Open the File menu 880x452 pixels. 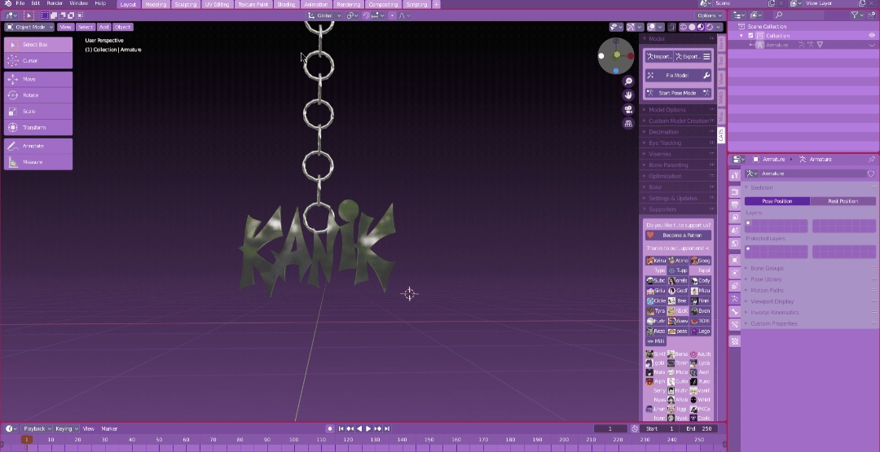click(x=20, y=3)
